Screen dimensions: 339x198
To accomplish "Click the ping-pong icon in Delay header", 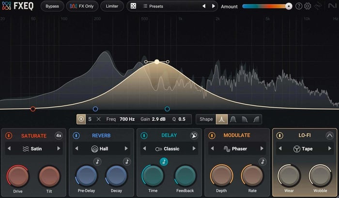I will [x=194, y=135].
